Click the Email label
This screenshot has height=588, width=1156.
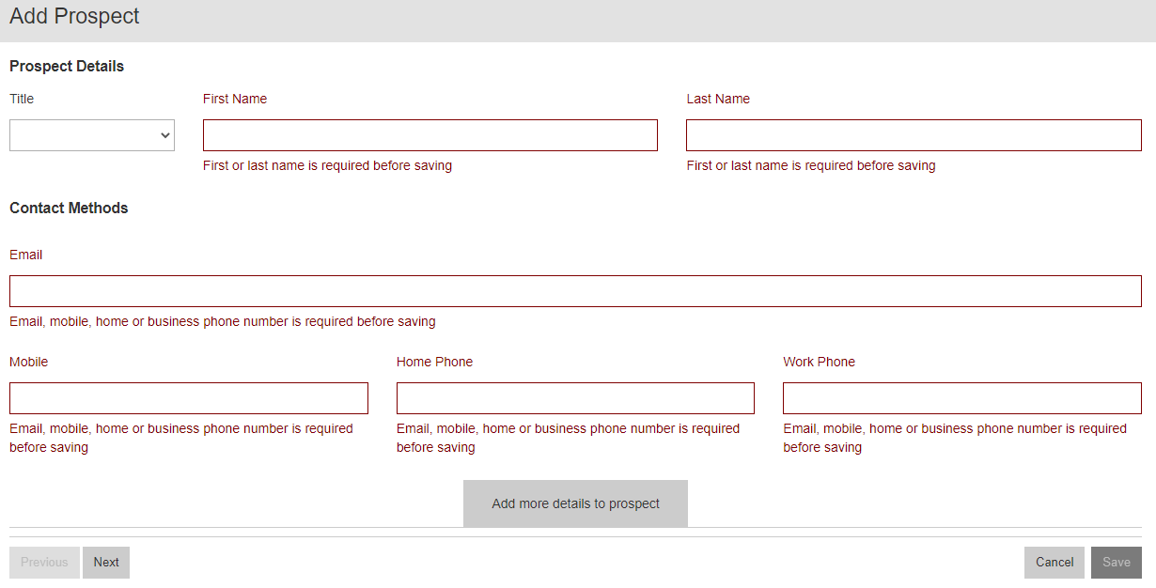click(x=26, y=255)
